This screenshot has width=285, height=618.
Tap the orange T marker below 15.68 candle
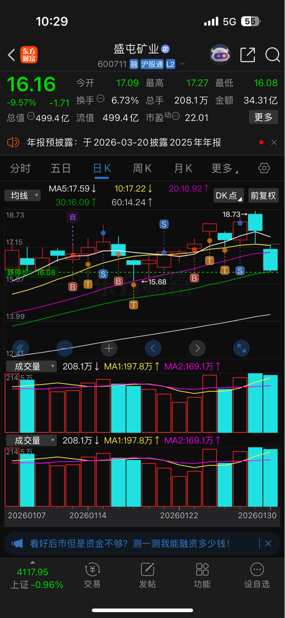pos(133,305)
